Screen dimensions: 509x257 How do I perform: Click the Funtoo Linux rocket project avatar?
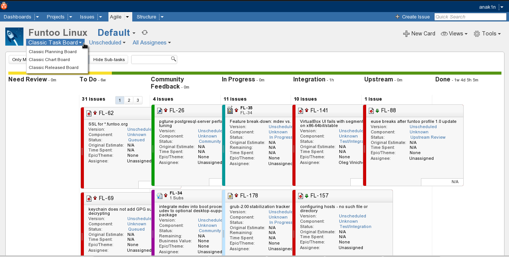[14, 37]
